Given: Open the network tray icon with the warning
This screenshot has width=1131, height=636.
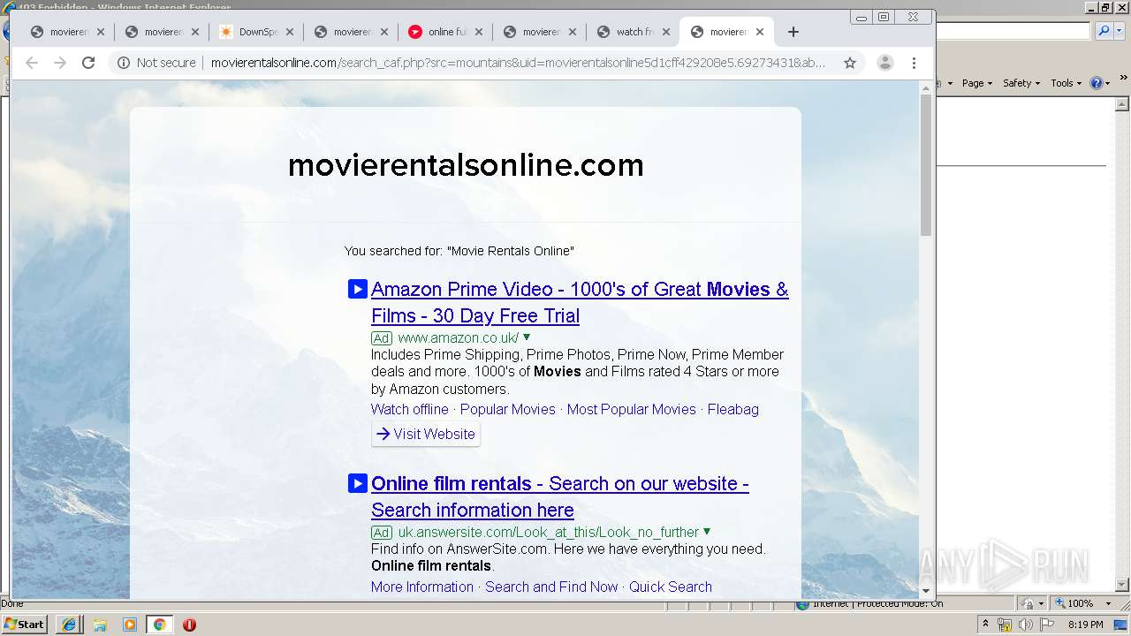Looking at the screenshot, I should (x=1005, y=625).
